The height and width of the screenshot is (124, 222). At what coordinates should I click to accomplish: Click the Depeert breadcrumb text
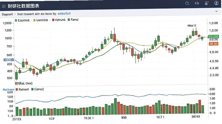(7, 14)
